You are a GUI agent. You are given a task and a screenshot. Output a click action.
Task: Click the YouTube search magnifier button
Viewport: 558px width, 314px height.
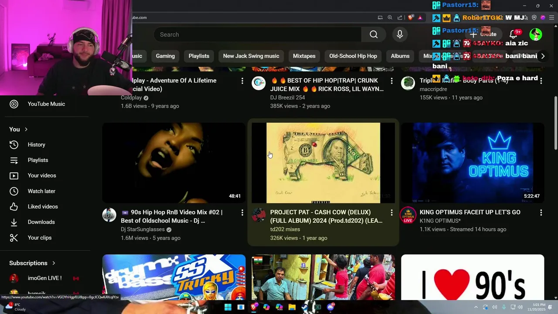pyautogui.click(x=374, y=34)
